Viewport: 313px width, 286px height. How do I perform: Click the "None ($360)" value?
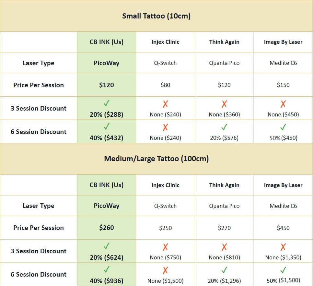tap(224, 115)
